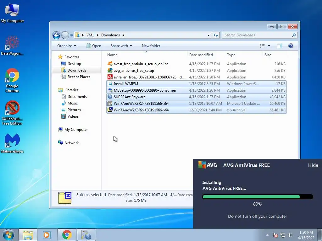322x241 pixels.
Task: Select MBSetup-0009996 consumer installer
Action: (197, 90)
